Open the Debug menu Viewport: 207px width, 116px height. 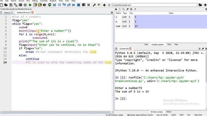pos(35,1)
